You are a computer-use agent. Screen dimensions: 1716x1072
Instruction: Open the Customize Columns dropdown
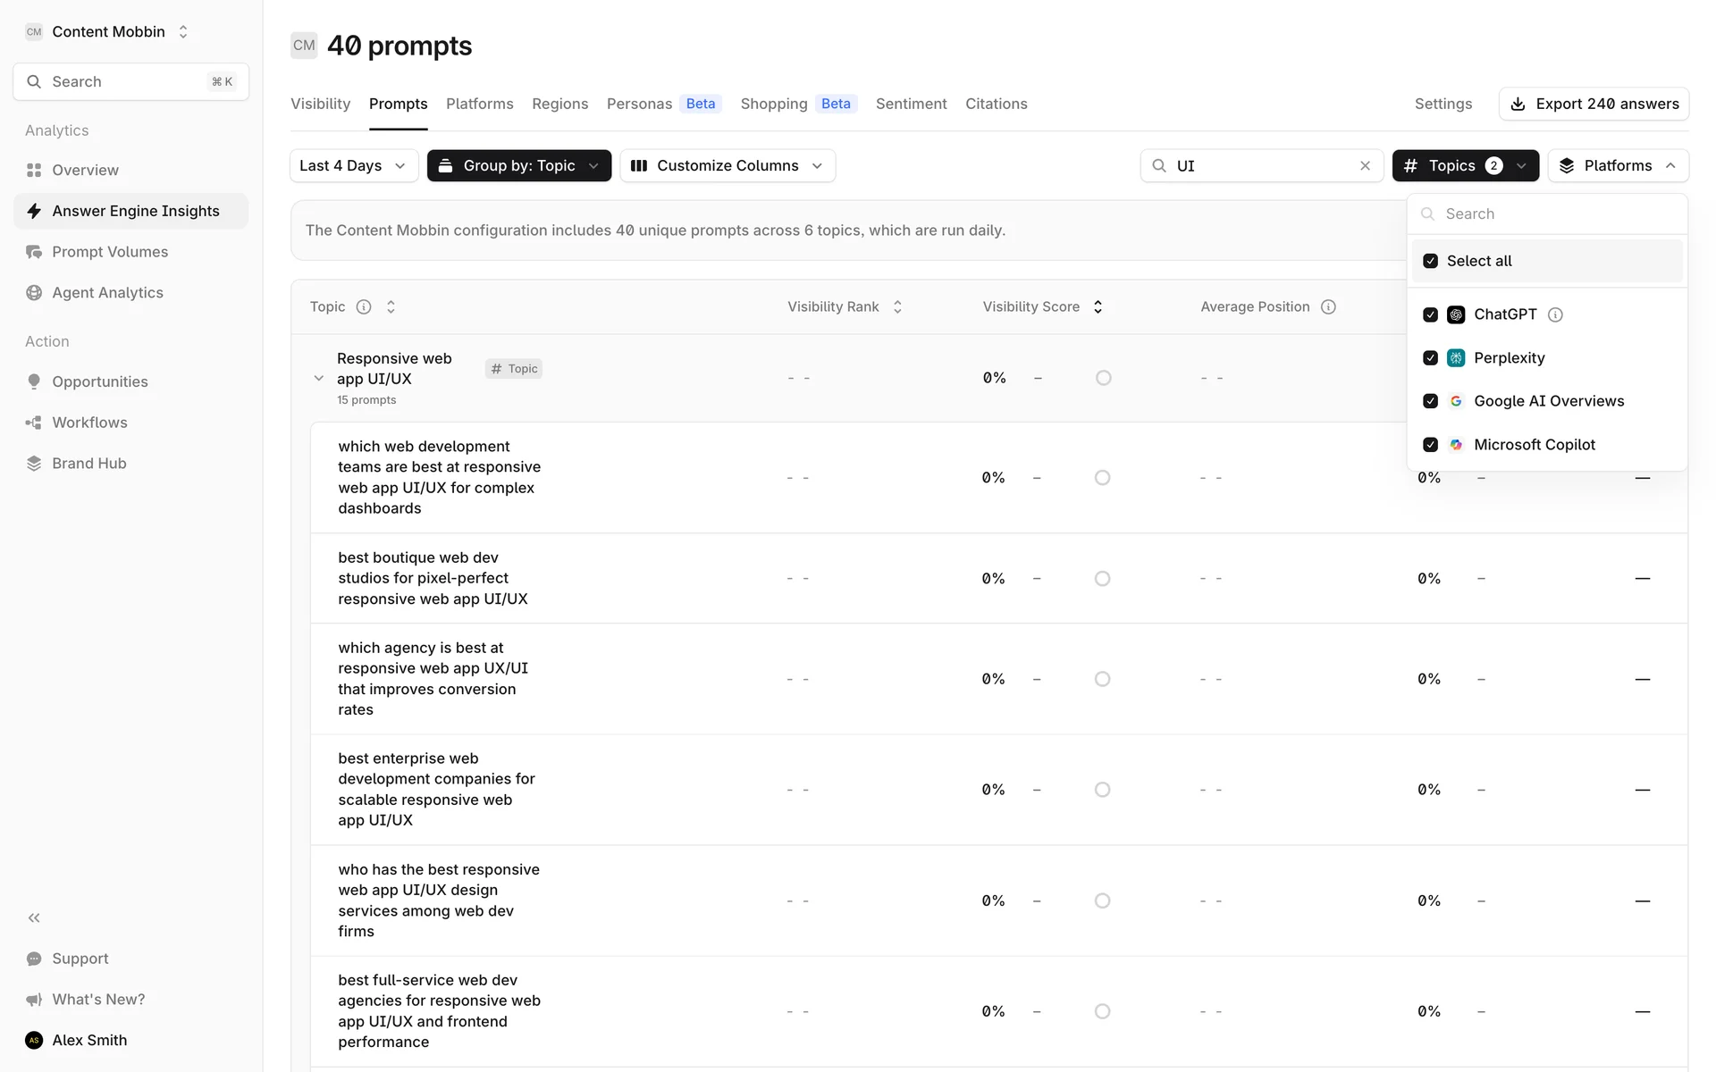pyautogui.click(x=727, y=165)
